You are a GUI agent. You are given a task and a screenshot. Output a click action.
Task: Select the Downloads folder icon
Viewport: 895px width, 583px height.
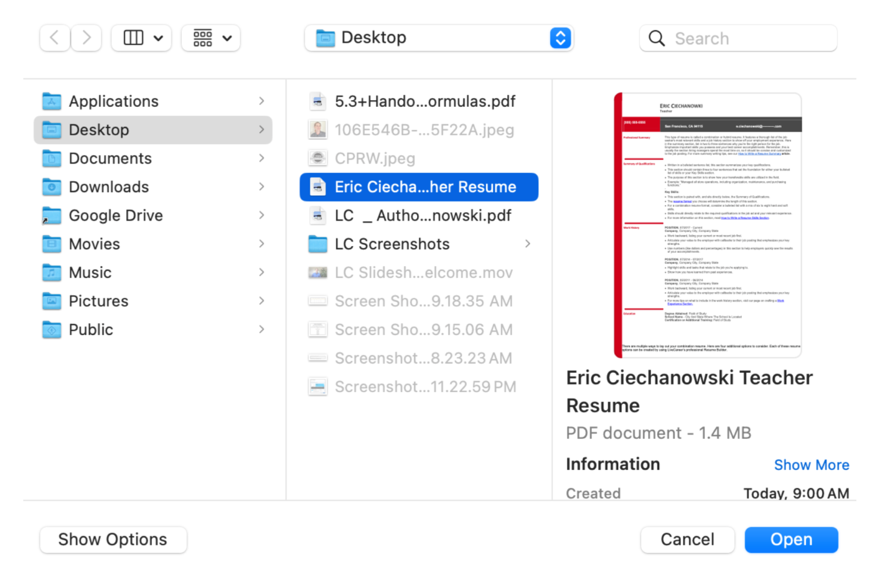pos(52,187)
